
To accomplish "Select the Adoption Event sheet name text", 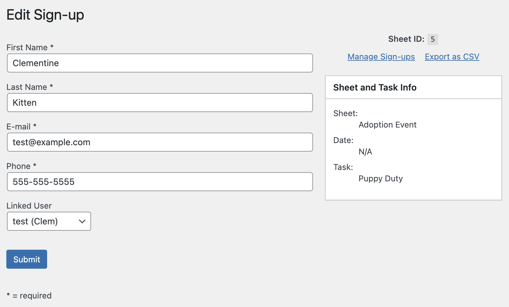I will coord(388,125).
